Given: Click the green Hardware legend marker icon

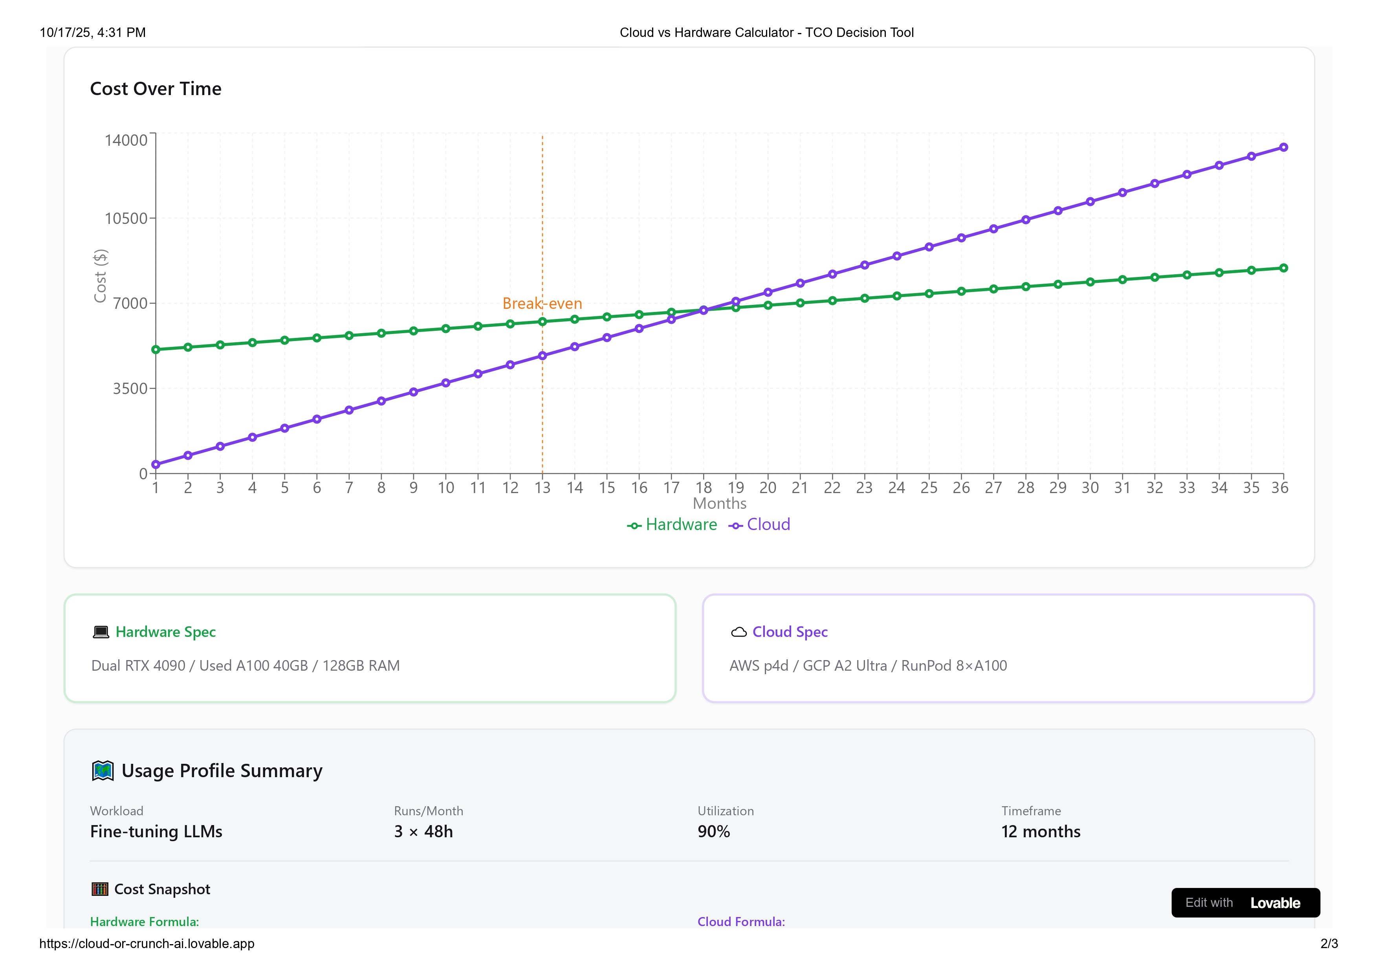Looking at the screenshot, I should pyautogui.click(x=634, y=526).
